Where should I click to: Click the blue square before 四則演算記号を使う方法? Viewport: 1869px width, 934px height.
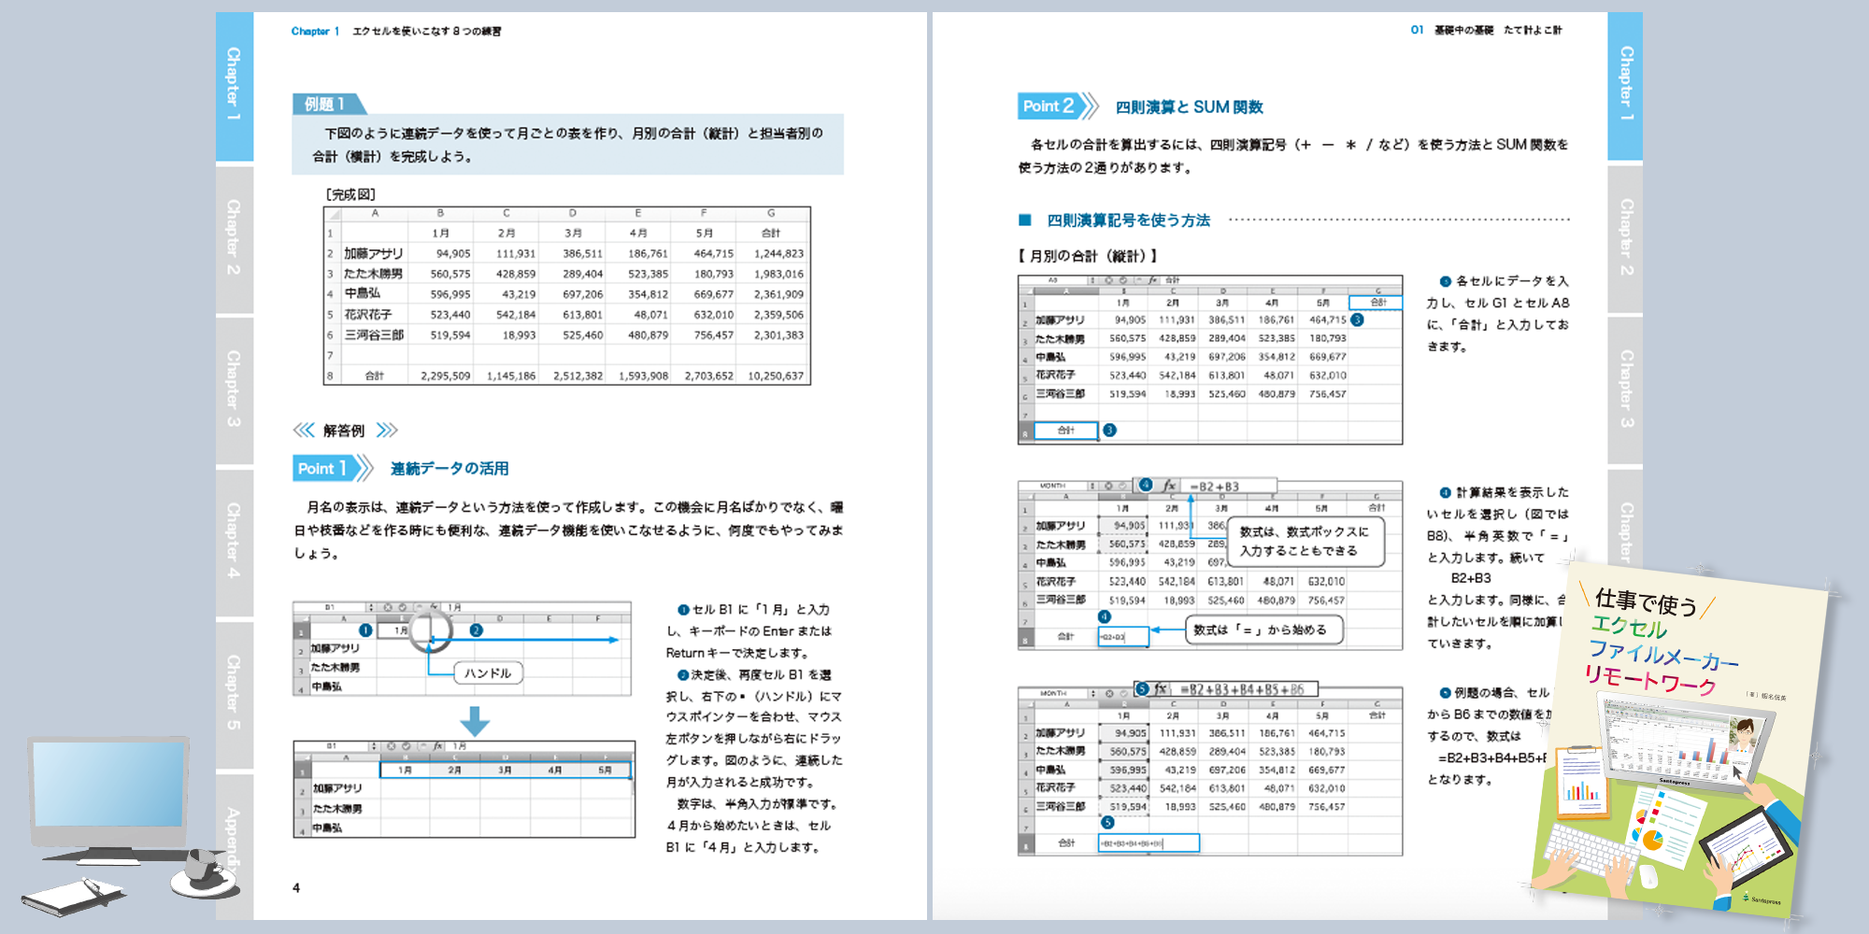tap(1025, 220)
